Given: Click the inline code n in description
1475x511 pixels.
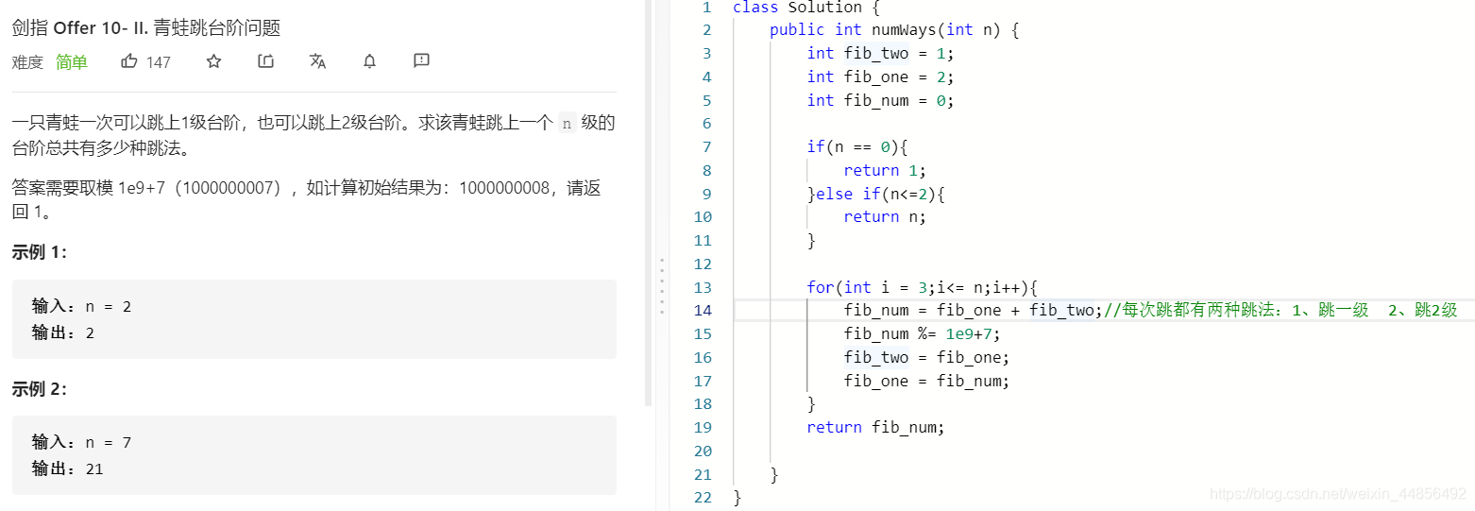Looking at the screenshot, I should (x=567, y=123).
